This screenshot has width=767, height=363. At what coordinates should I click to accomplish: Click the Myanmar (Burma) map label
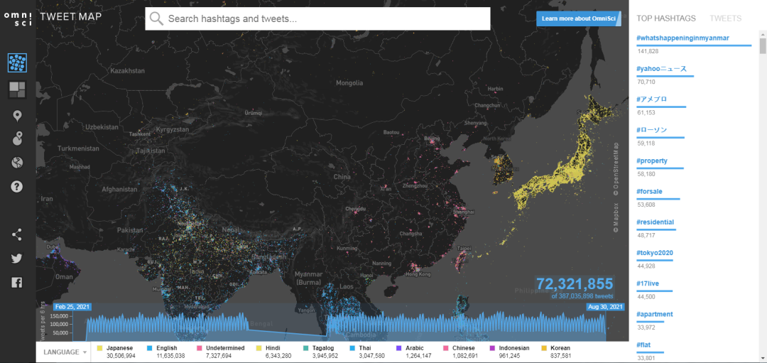[308, 279]
